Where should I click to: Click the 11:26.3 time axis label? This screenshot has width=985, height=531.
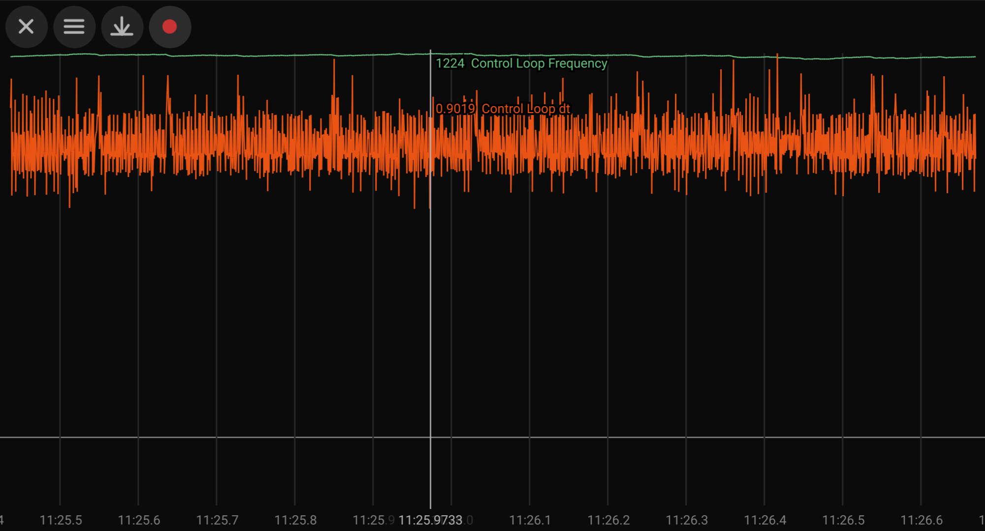tap(687, 520)
